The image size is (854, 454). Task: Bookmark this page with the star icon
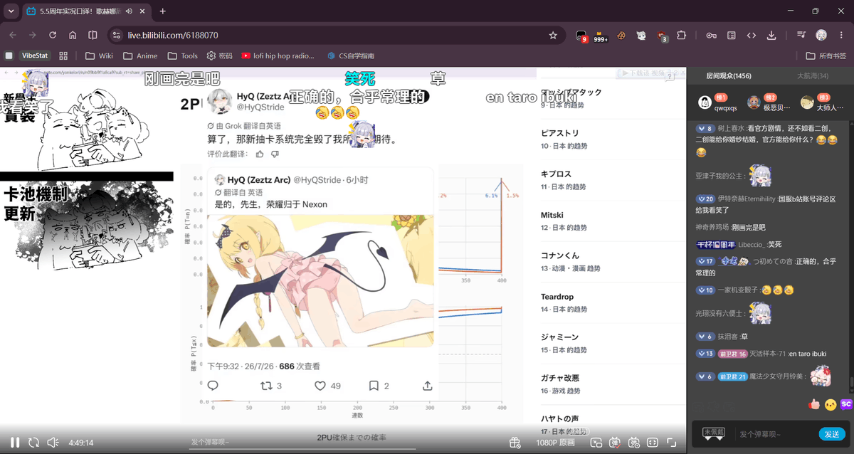553,35
